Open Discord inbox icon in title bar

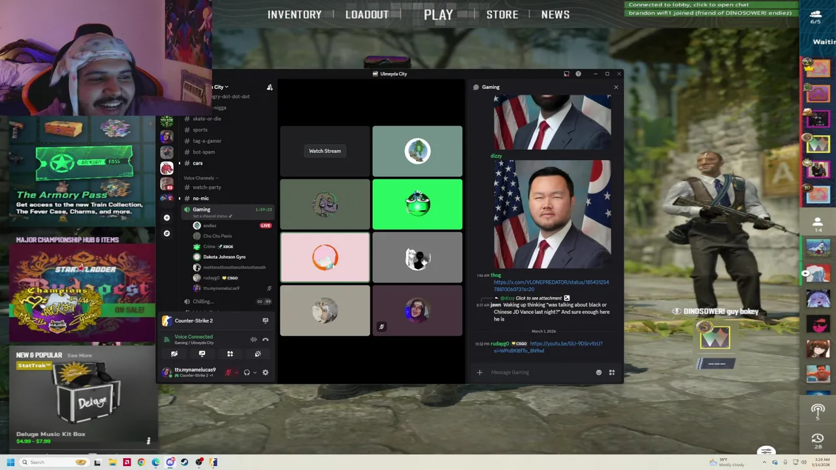coord(566,74)
